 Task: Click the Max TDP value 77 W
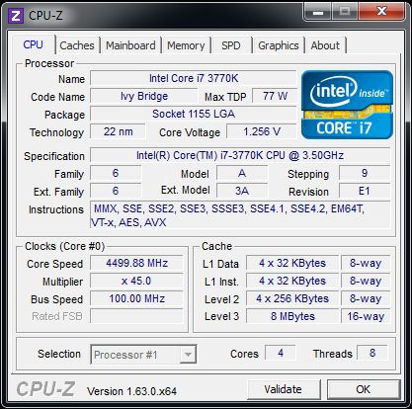[275, 96]
